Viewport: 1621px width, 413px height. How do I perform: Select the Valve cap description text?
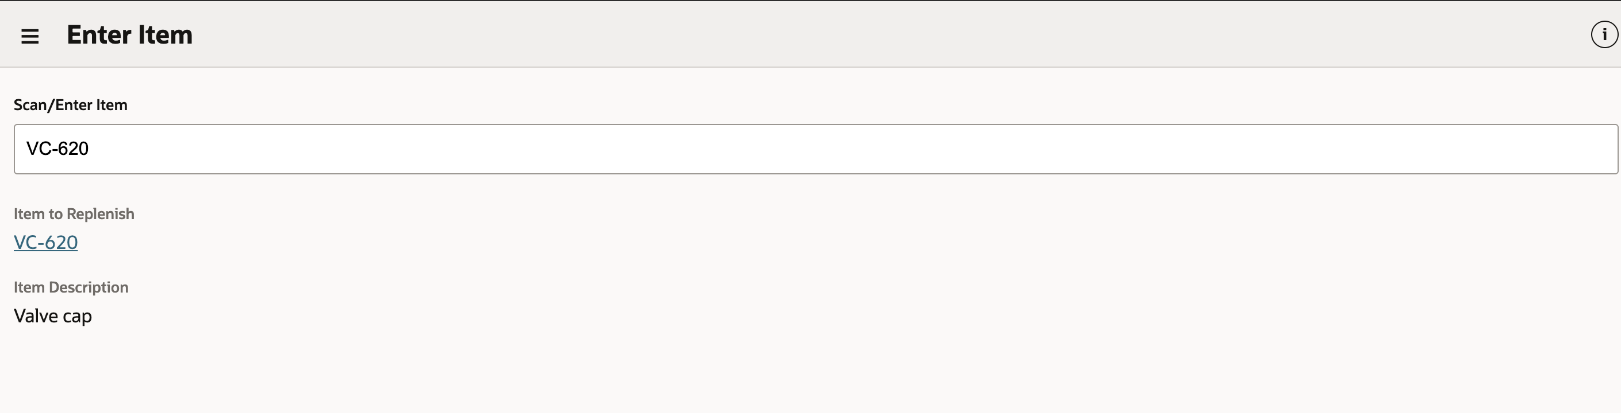[53, 315]
